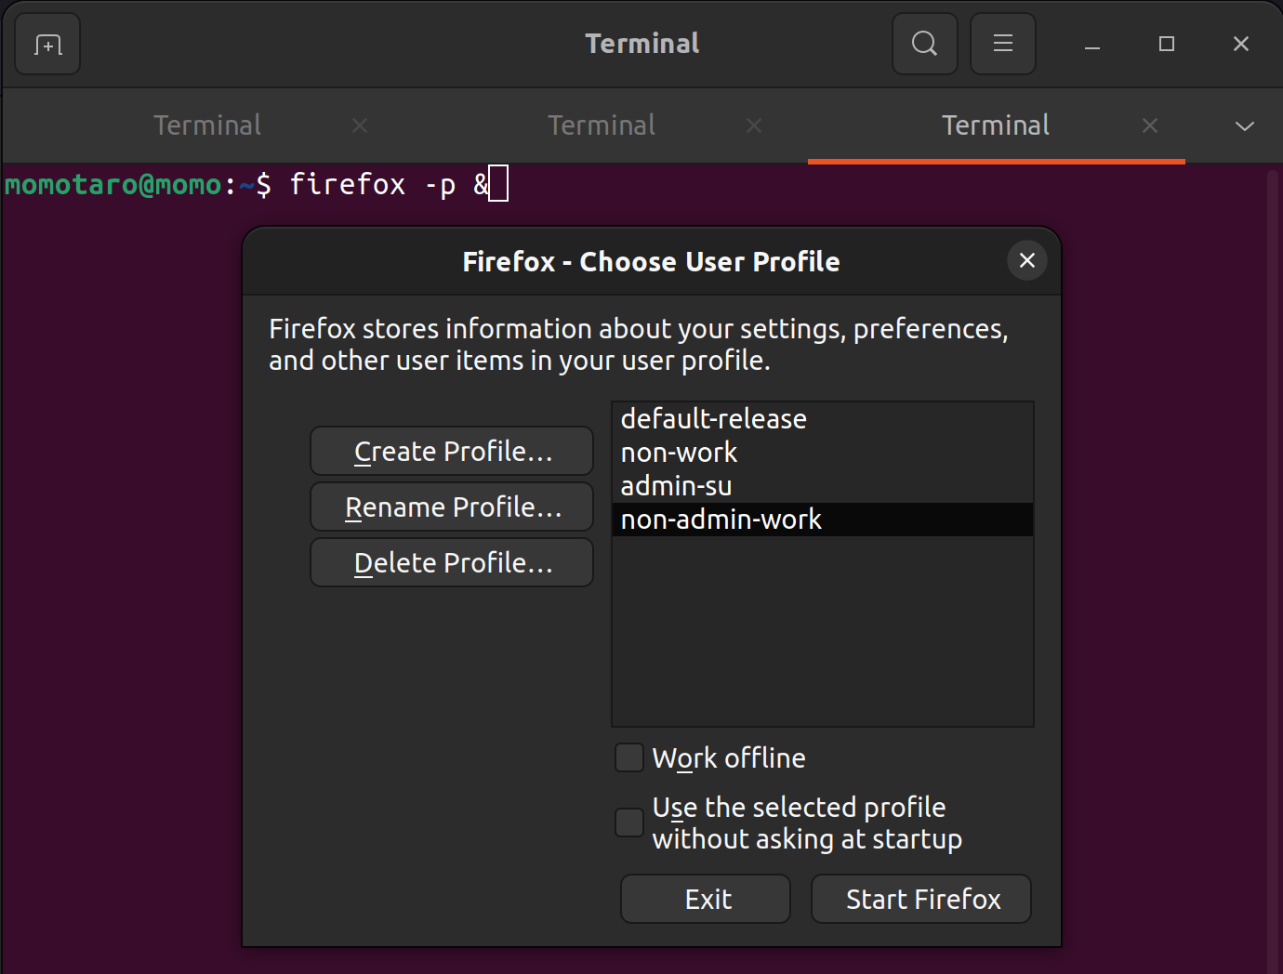1283x974 pixels.
Task: Open the Terminal hamburger menu
Action: 1002,44
